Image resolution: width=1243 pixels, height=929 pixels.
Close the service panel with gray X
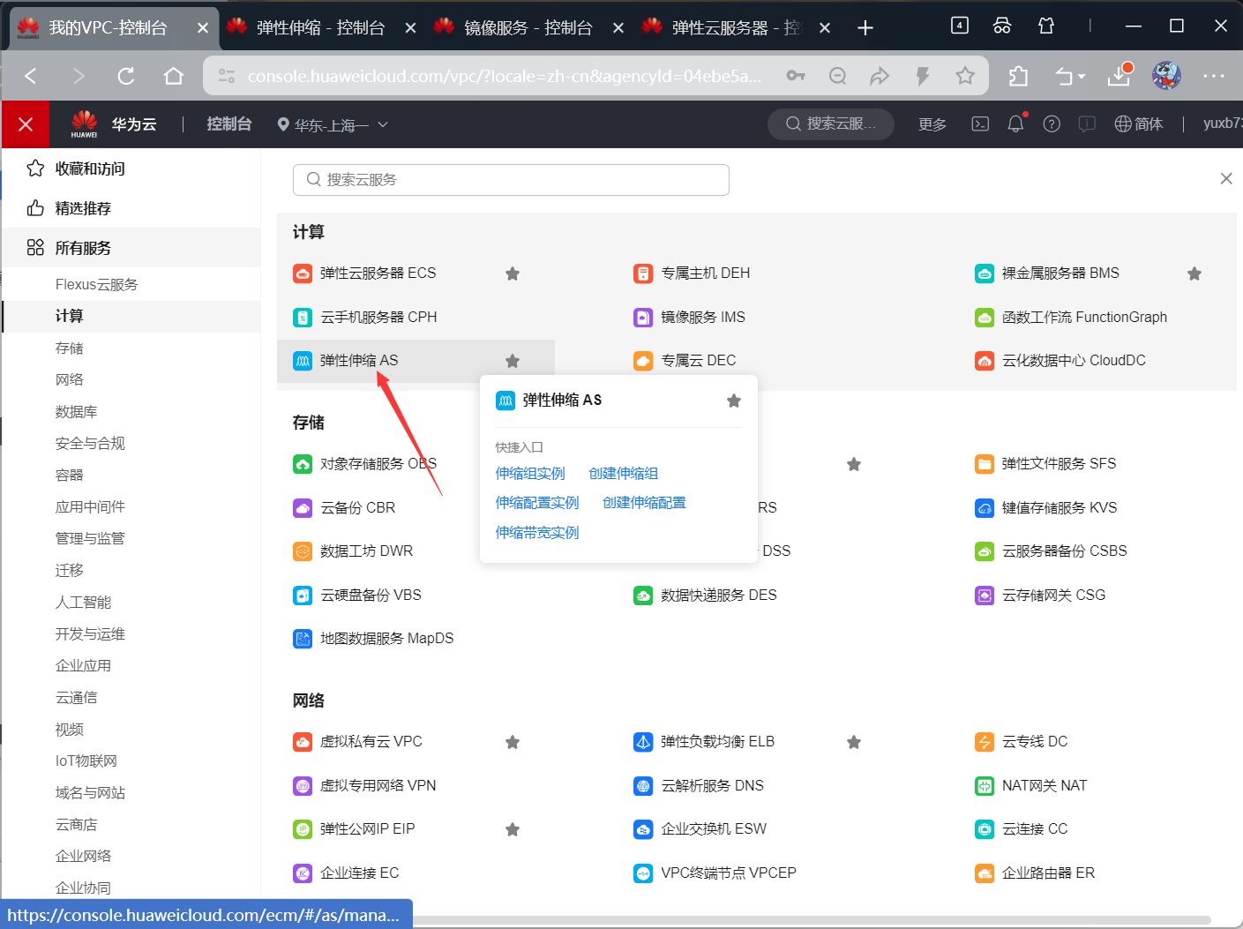click(1226, 179)
